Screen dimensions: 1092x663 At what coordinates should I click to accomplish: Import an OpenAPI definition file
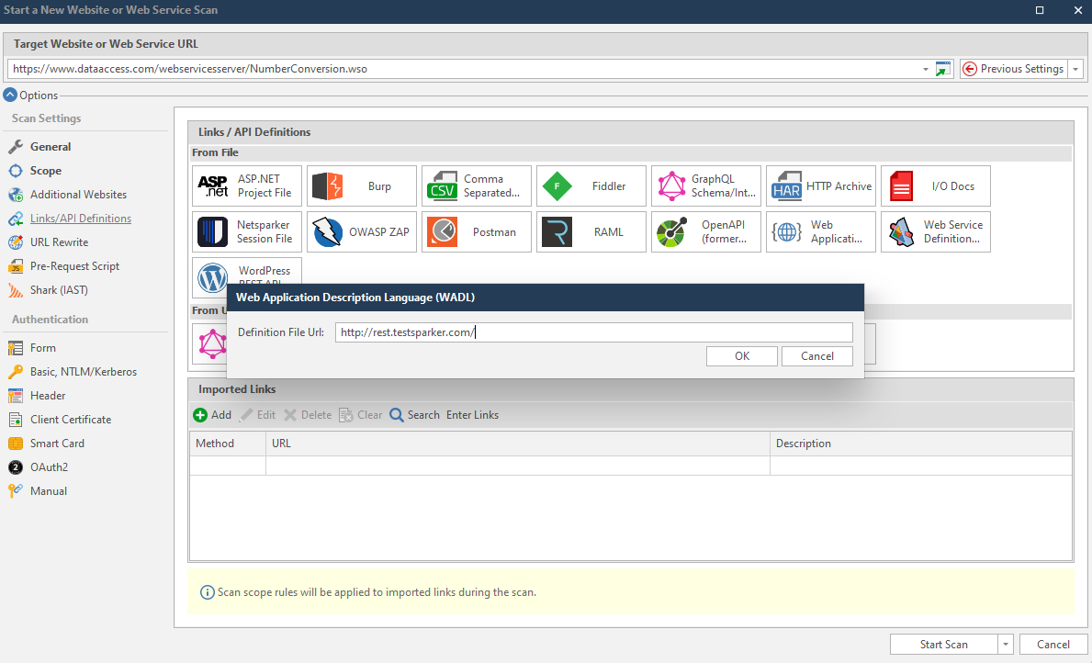point(705,231)
